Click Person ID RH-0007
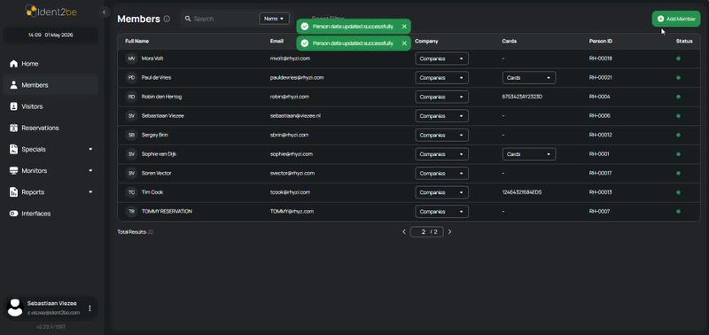This screenshot has height=335, width=709. pyautogui.click(x=600, y=212)
